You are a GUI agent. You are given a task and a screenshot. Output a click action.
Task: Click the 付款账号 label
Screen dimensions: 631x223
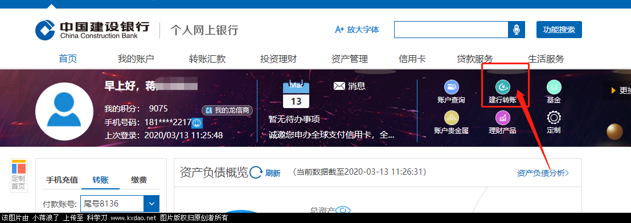(x=60, y=204)
